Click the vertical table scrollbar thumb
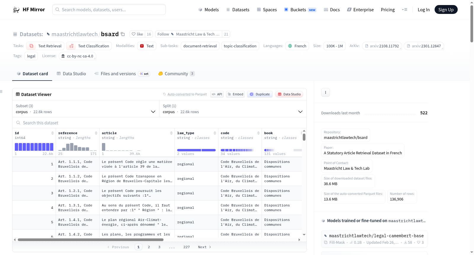The height and width of the screenshot is (255, 474). click(304, 137)
